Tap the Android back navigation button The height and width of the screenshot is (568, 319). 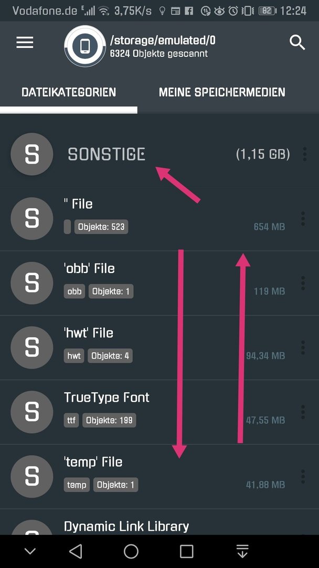coord(76,551)
